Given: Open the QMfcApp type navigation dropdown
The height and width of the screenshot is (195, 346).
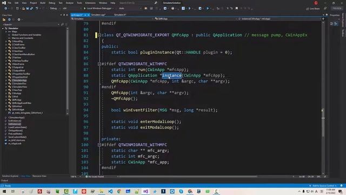Looking at the screenshot, I should tap(195, 19).
